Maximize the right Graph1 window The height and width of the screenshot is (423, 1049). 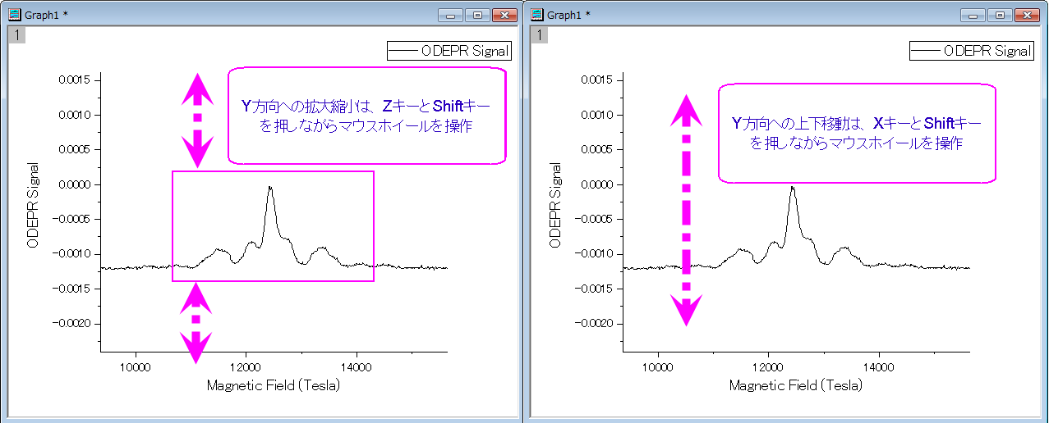click(1000, 15)
